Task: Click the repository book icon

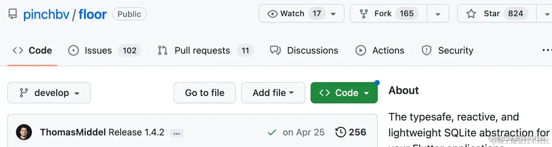Action: tap(13, 14)
